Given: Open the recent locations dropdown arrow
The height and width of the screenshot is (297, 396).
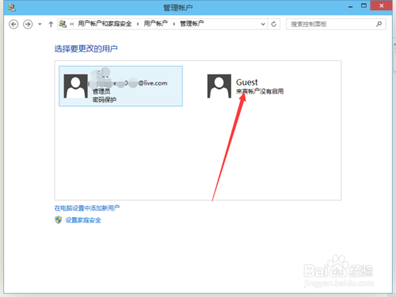Looking at the screenshot, I should coord(40,25).
